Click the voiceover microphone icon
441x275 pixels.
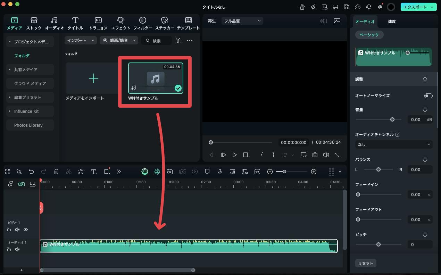pos(220,172)
